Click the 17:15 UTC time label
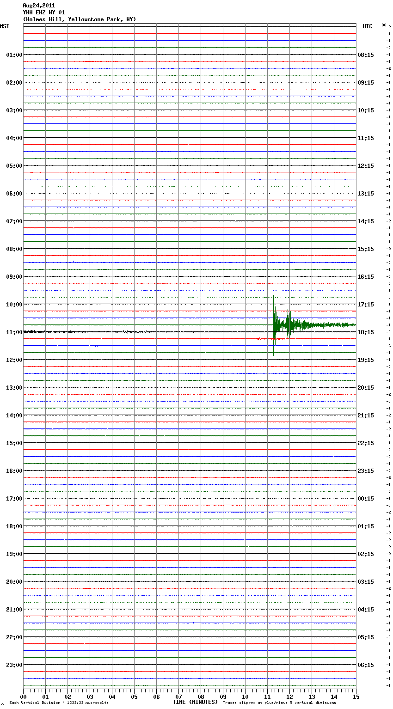Image resolution: width=393 pixels, height=709 pixels. tap(366, 305)
